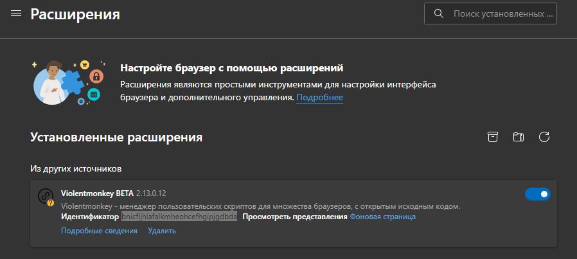Click the Violentmonkey BETA name
The width and height of the screenshot is (577, 259).
[97, 193]
